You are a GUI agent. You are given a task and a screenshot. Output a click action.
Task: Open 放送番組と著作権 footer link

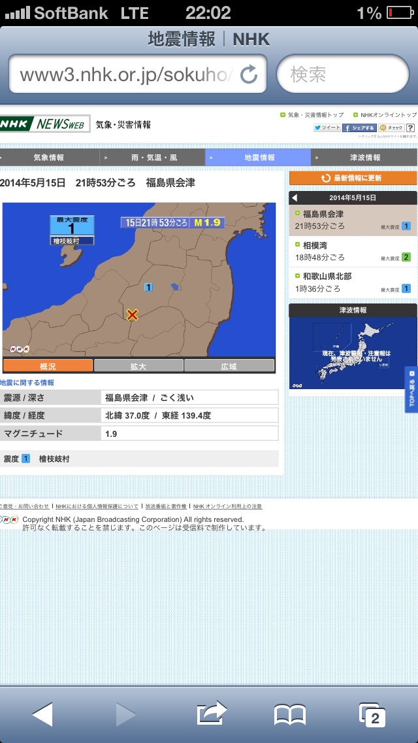[x=166, y=506]
